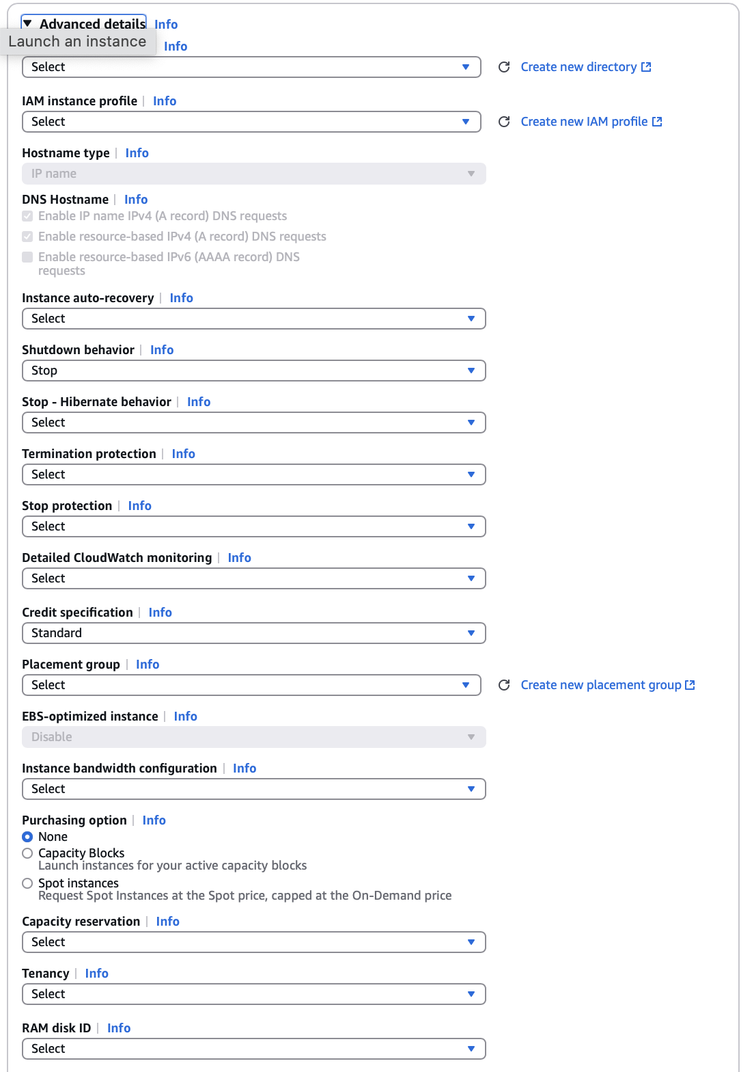Image resolution: width=754 pixels, height=1072 pixels.
Task: Click refresh icon beside Create new IAM profile
Action: 504,122
